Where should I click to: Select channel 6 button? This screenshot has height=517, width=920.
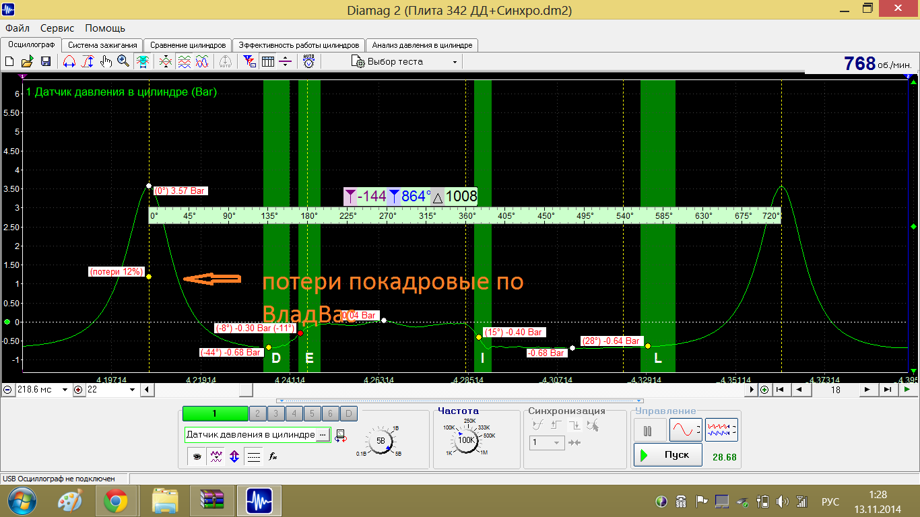(331, 414)
